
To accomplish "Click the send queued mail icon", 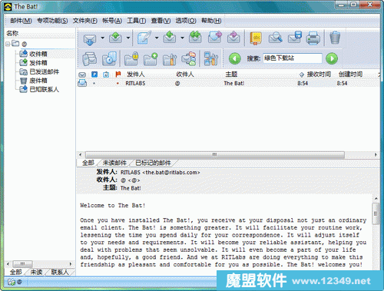I will (115, 38).
